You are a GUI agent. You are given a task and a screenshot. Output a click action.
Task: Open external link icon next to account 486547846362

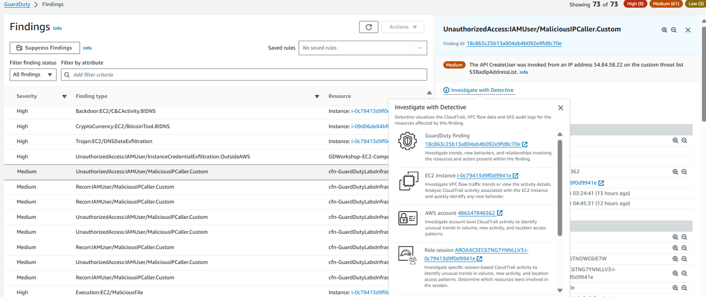click(500, 213)
